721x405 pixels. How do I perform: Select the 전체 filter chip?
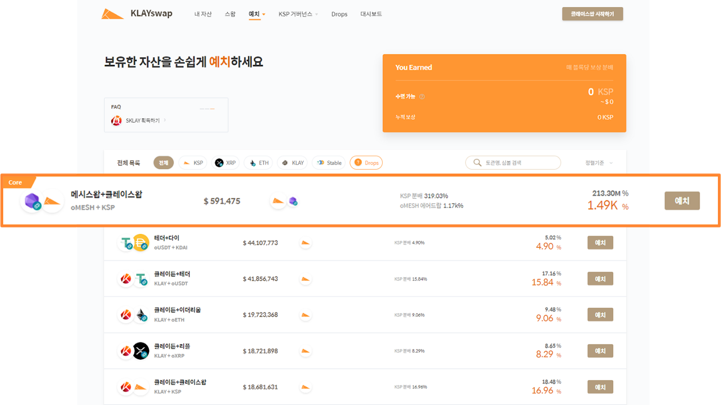[x=164, y=163]
